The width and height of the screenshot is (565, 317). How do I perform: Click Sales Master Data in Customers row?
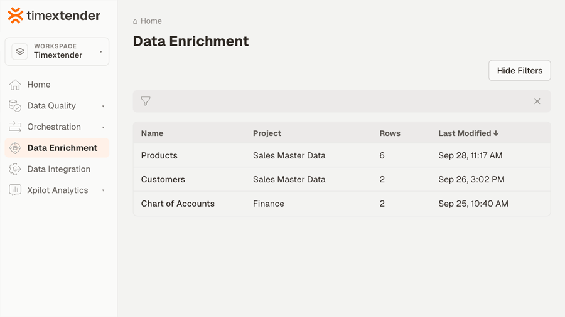[x=289, y=179]
